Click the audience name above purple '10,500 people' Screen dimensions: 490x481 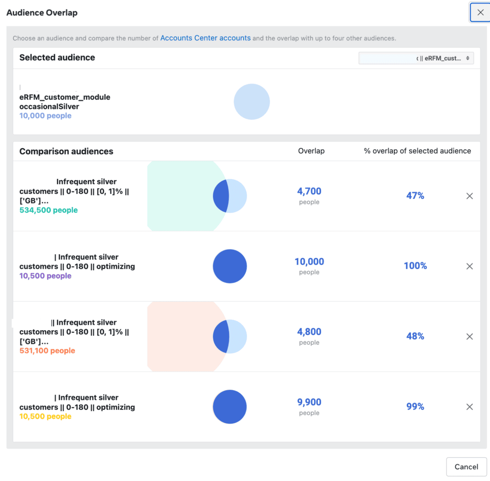pyautogui.click(x=77, y=262)
